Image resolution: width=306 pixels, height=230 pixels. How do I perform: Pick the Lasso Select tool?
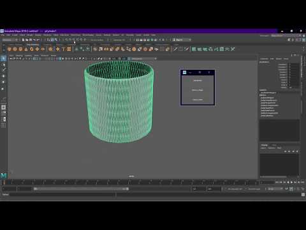point(3,64)
